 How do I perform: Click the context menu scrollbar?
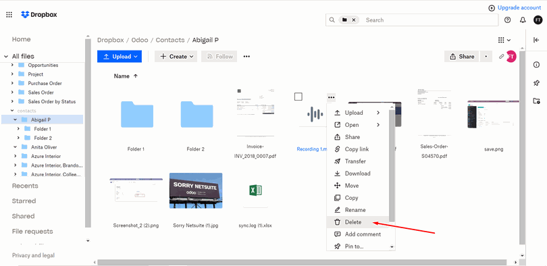coord(392,165)
